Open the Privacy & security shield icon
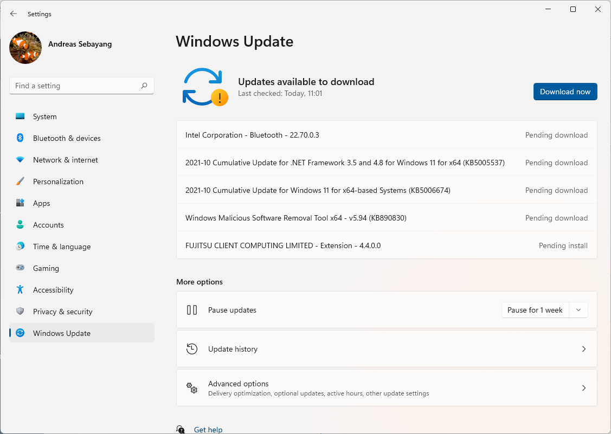611x434 pixels. pyautogui.click(x=20, y=312)
